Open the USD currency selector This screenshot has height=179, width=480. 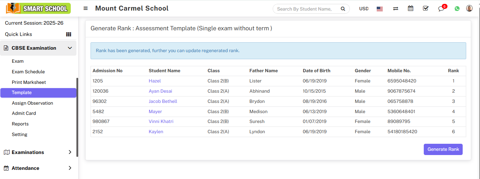click(x=364, y=9)
